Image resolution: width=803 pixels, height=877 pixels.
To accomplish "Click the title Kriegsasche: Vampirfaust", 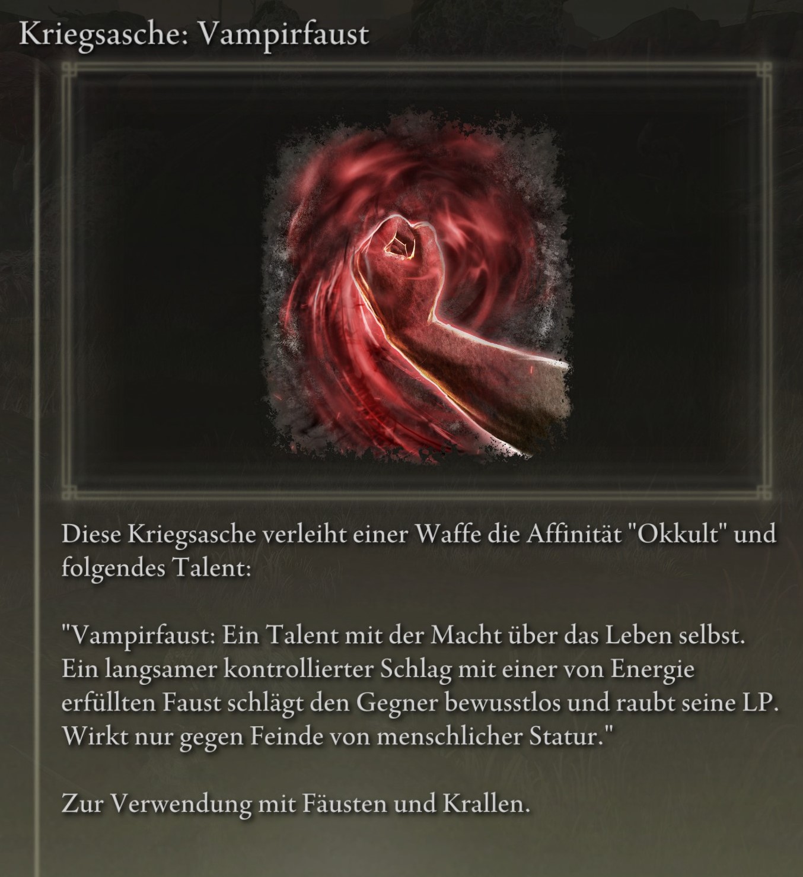I will (x=194, y=35).
